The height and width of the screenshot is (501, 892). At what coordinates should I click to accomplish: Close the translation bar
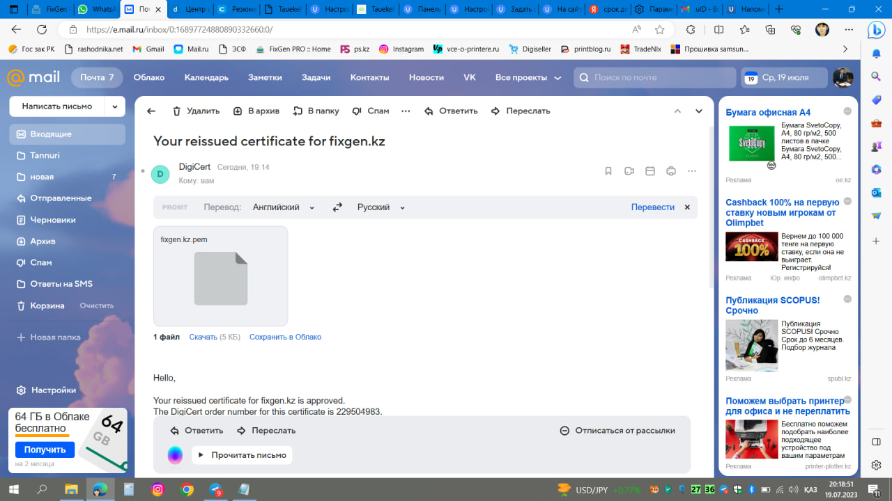tap(687, 207)
